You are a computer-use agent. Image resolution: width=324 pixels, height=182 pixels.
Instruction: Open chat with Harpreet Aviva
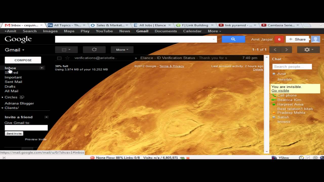pos(290,104)
